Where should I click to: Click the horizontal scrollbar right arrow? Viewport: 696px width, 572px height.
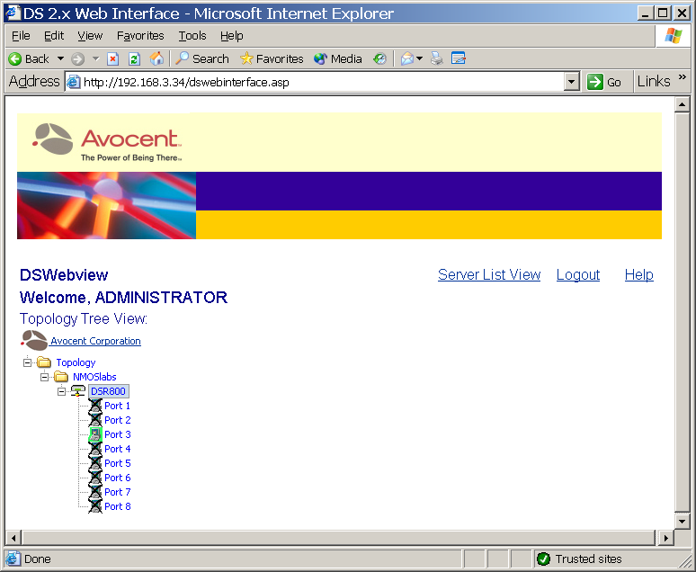665,538
